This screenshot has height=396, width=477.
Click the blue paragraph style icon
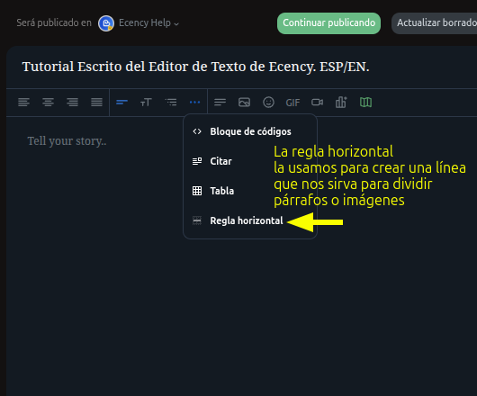pyautogui.click(x=121, y=103)
